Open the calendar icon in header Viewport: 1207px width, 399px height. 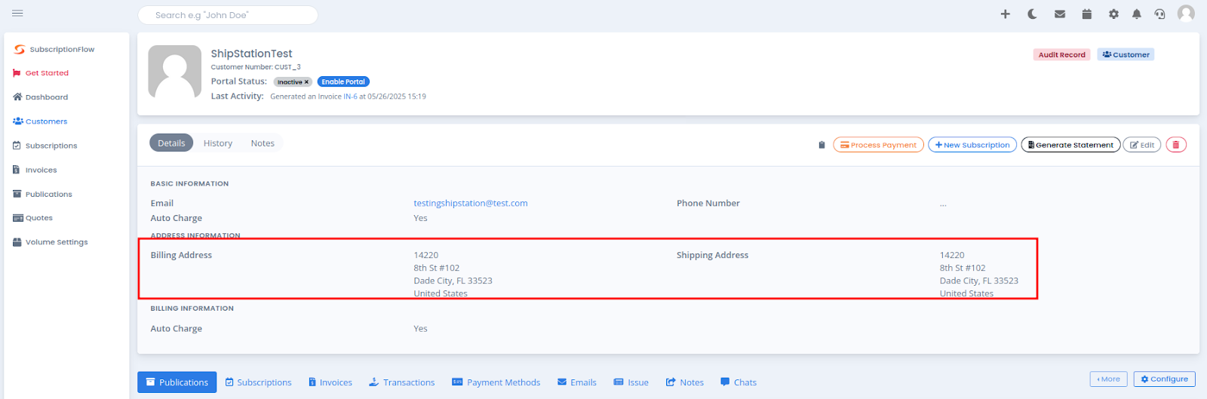[x=1087, y=14]
